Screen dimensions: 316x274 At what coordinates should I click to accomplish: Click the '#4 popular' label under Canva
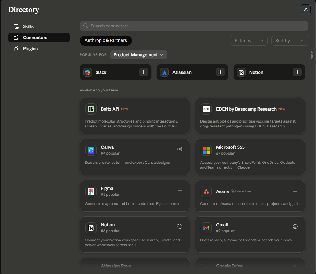(110, 153)
